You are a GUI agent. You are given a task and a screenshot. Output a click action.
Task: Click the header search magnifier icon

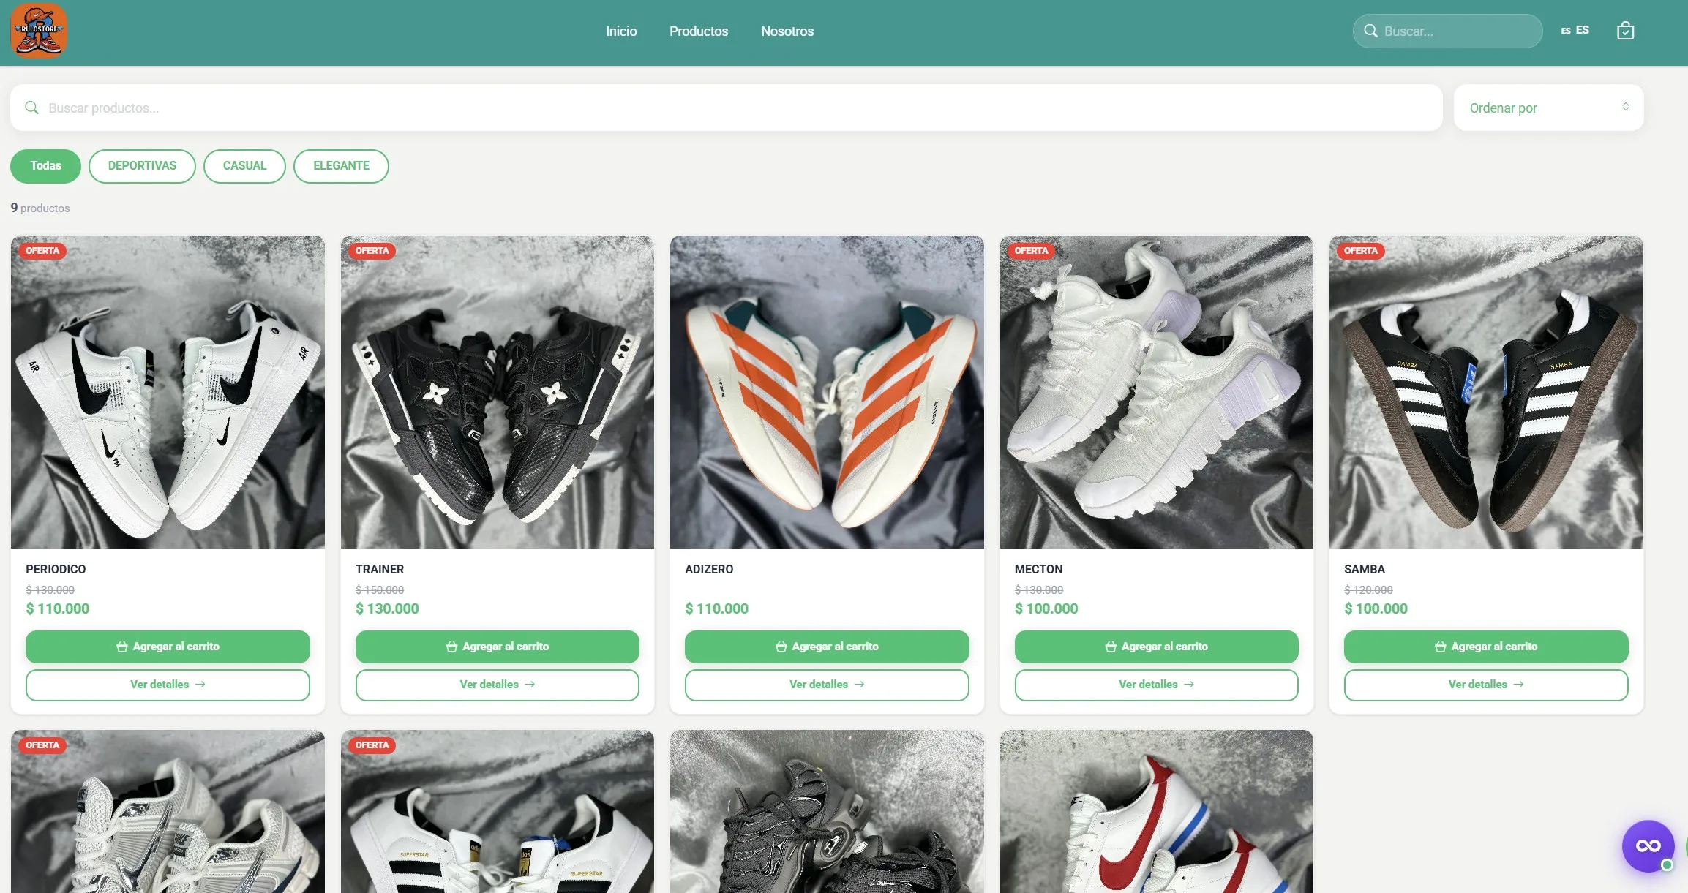click(x=1370, y=31)
